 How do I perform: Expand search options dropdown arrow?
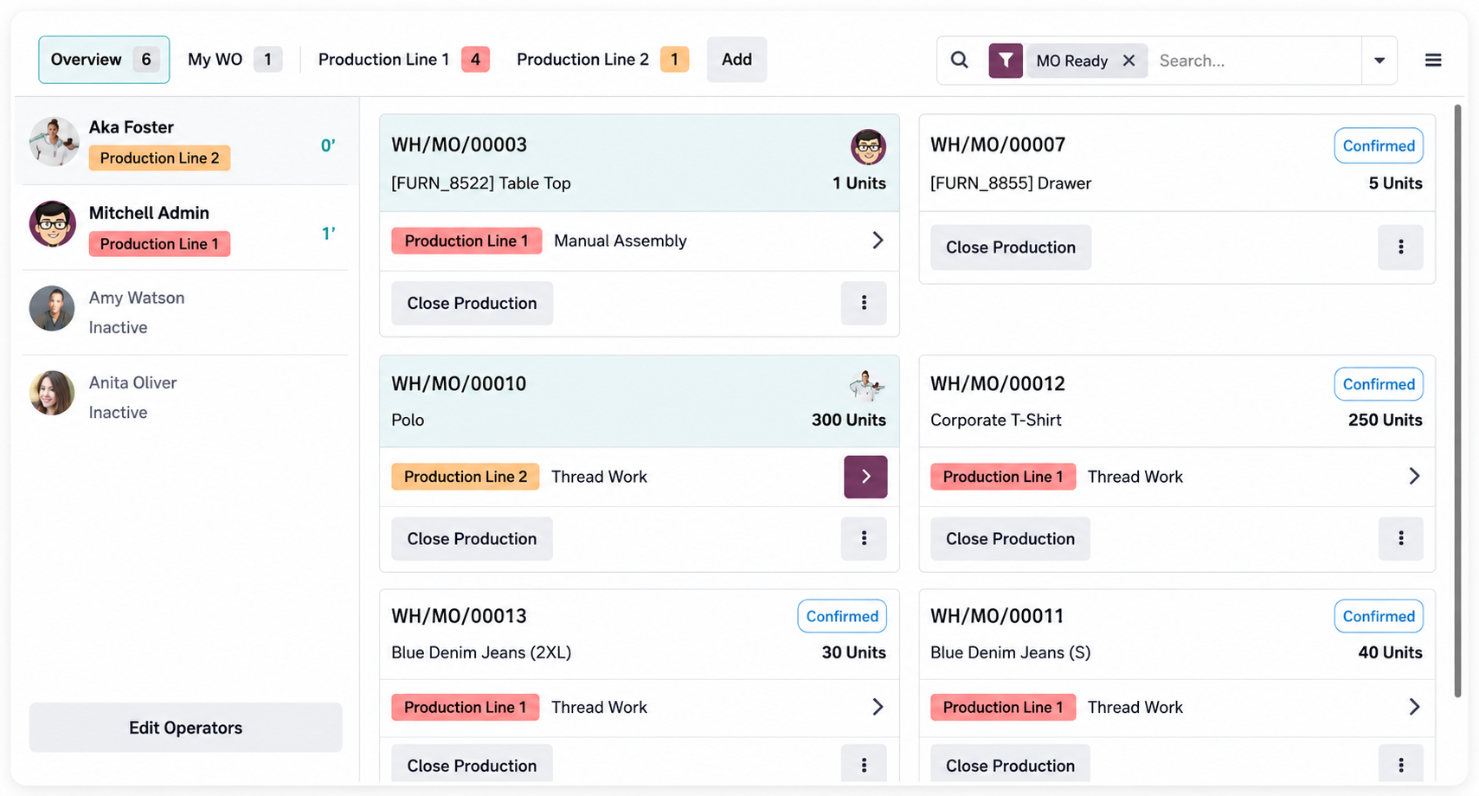click(x=1379, y=61)
